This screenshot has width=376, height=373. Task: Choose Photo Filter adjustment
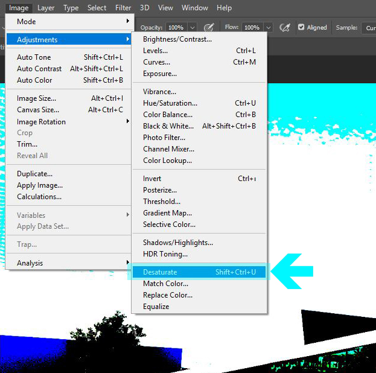click(199, 138)
